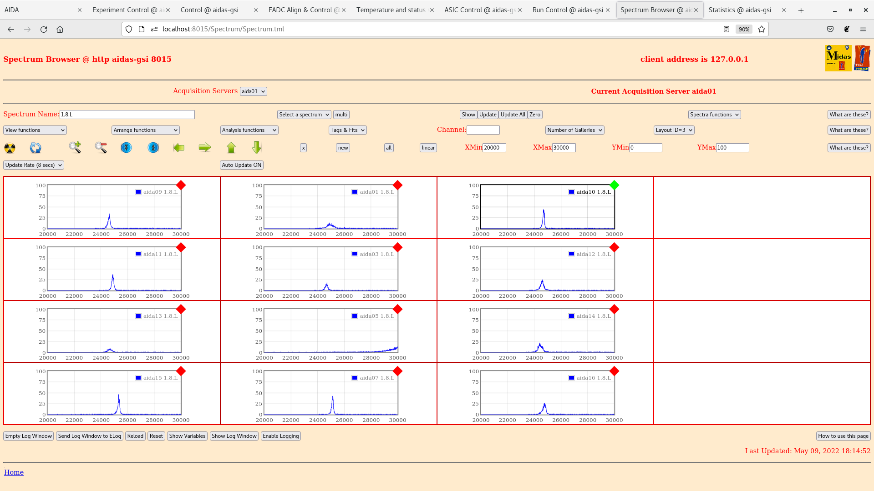Click the green right arrow icon
The width and height of the screenshot is (874, 491).
pyautogui.click(x=205, y=147)
